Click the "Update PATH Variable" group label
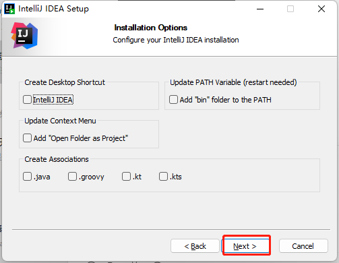This screenshot has height=263, width=339. (233, 82)
